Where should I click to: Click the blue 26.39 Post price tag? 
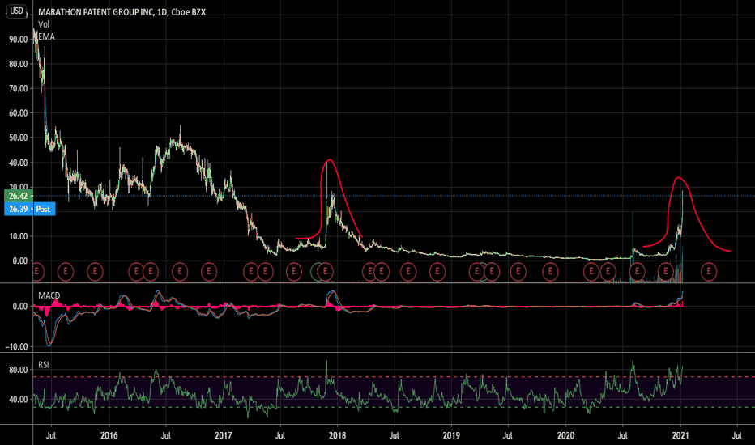[x=30, y=209]
